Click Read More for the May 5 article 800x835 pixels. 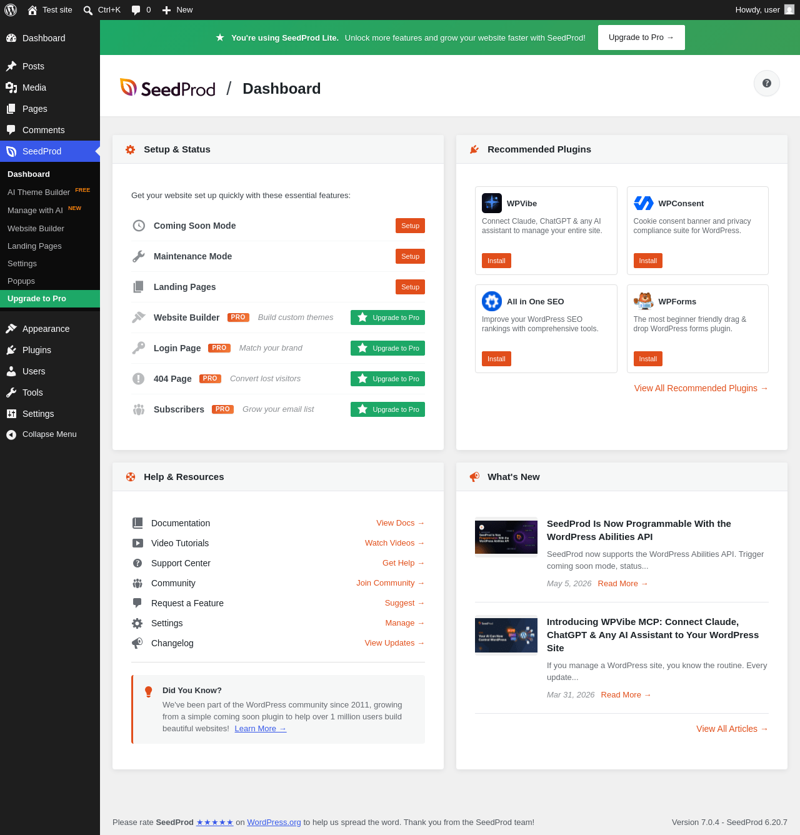(623, 584)
